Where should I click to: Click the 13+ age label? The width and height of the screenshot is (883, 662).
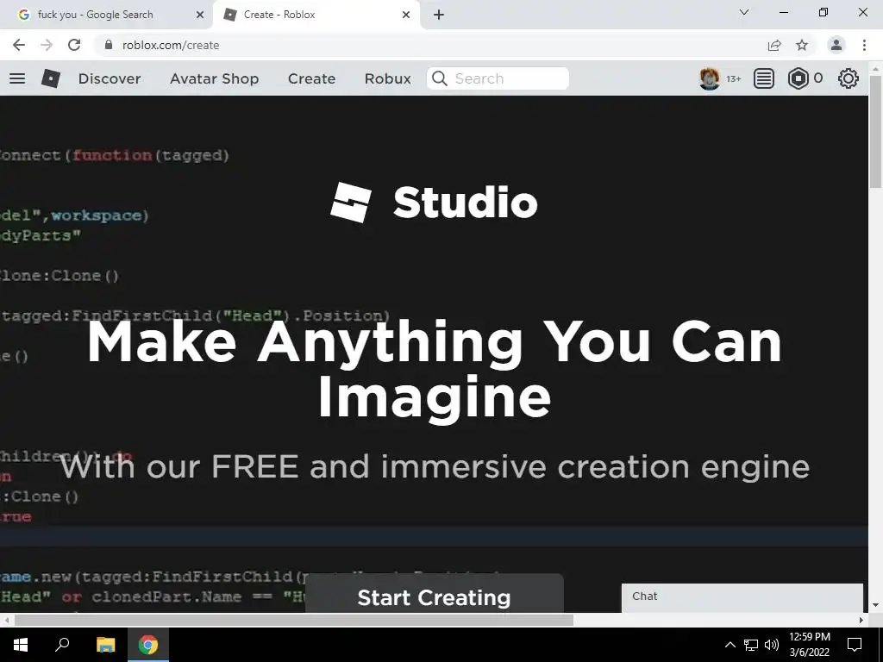point(733,78)
